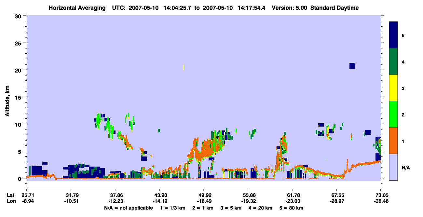Click the colorbar 'N/A' label
Screen dimensions: 423x217
point(405,168)
